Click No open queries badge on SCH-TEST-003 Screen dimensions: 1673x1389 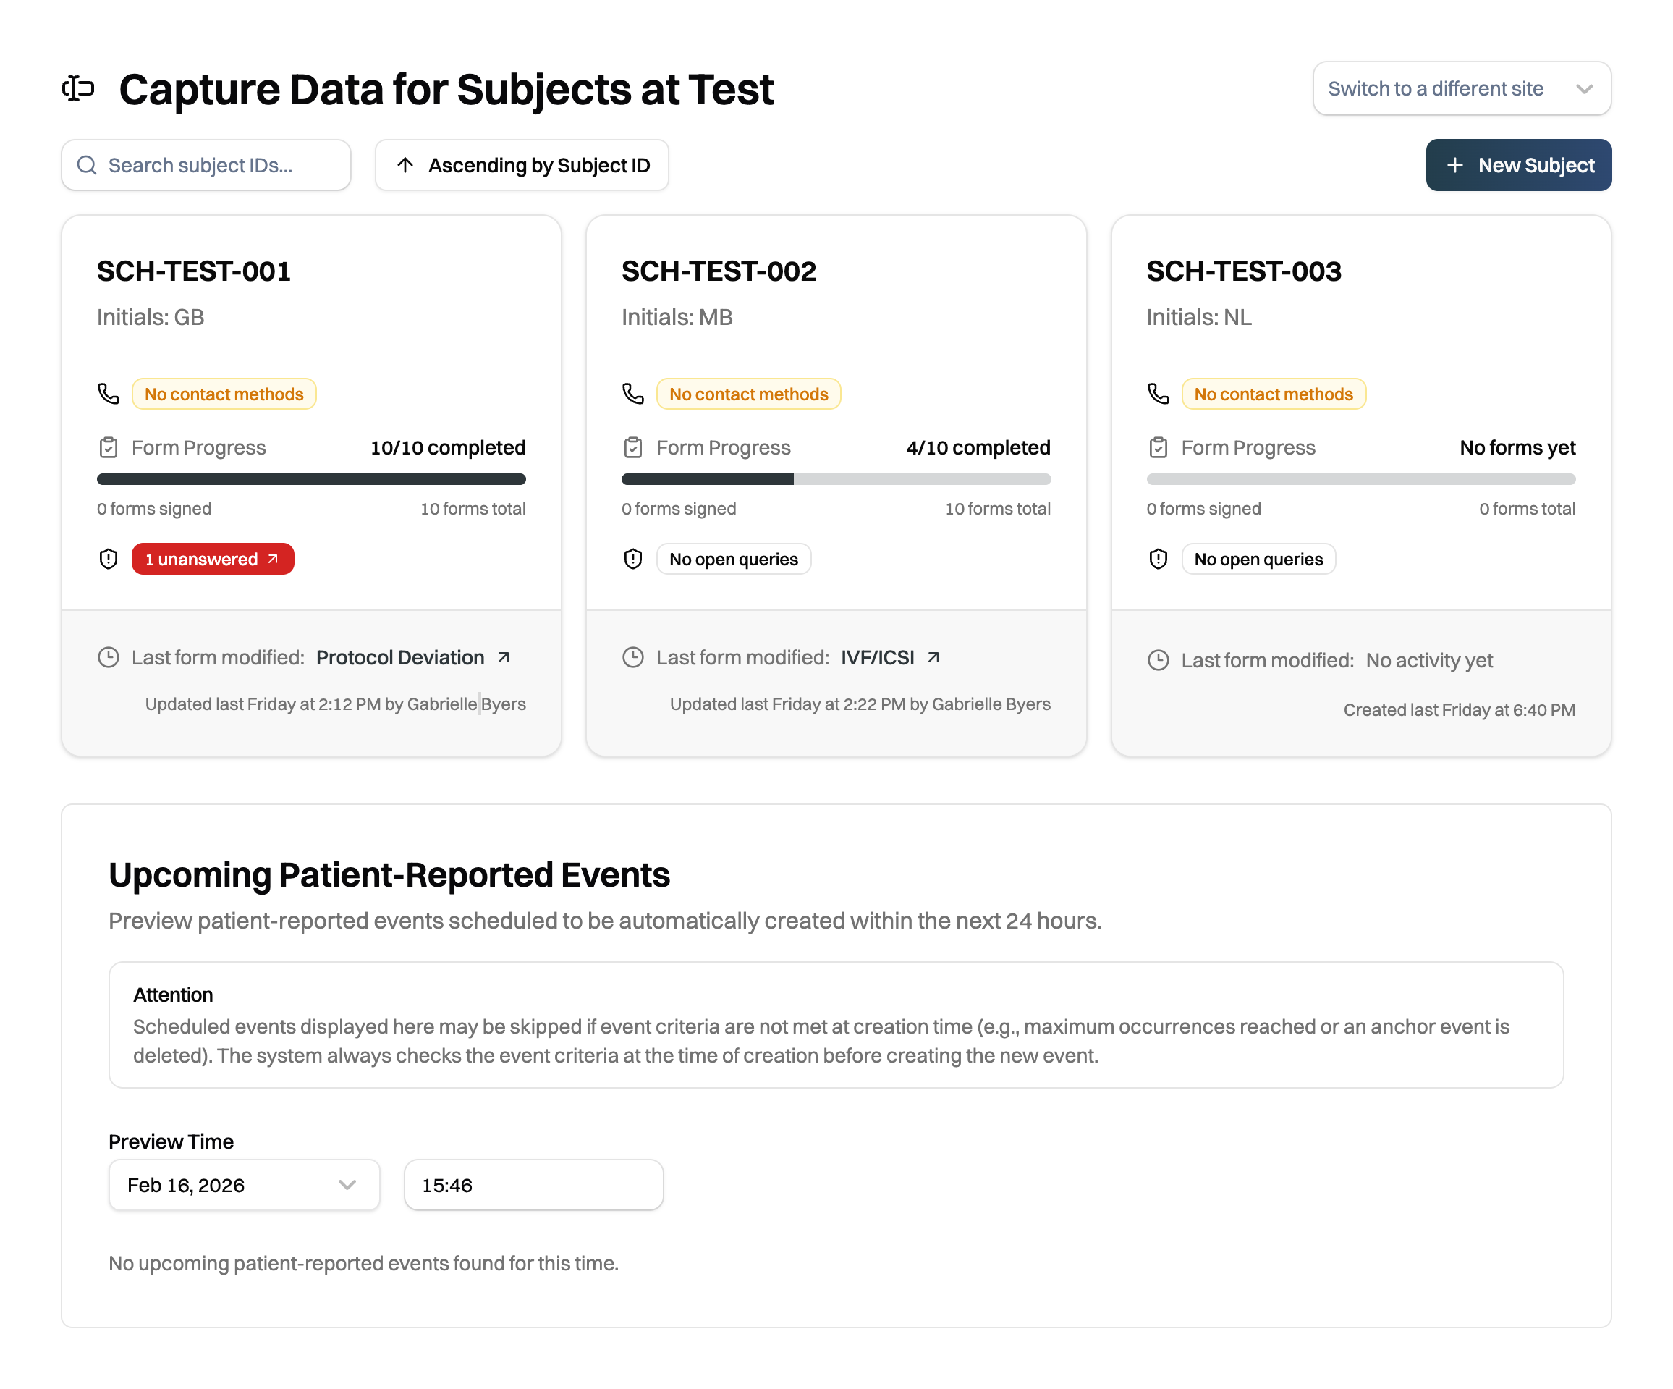click(x=1258, y=559)
